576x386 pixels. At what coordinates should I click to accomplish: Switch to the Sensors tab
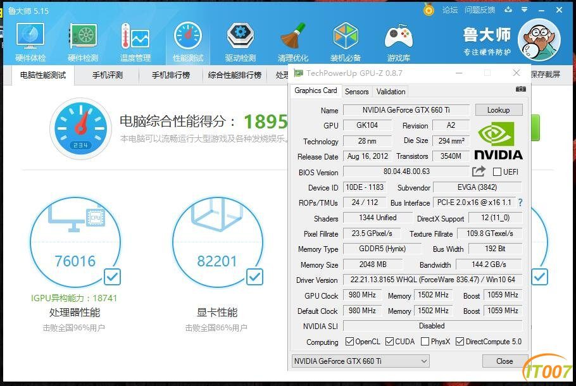pos(357,92)
